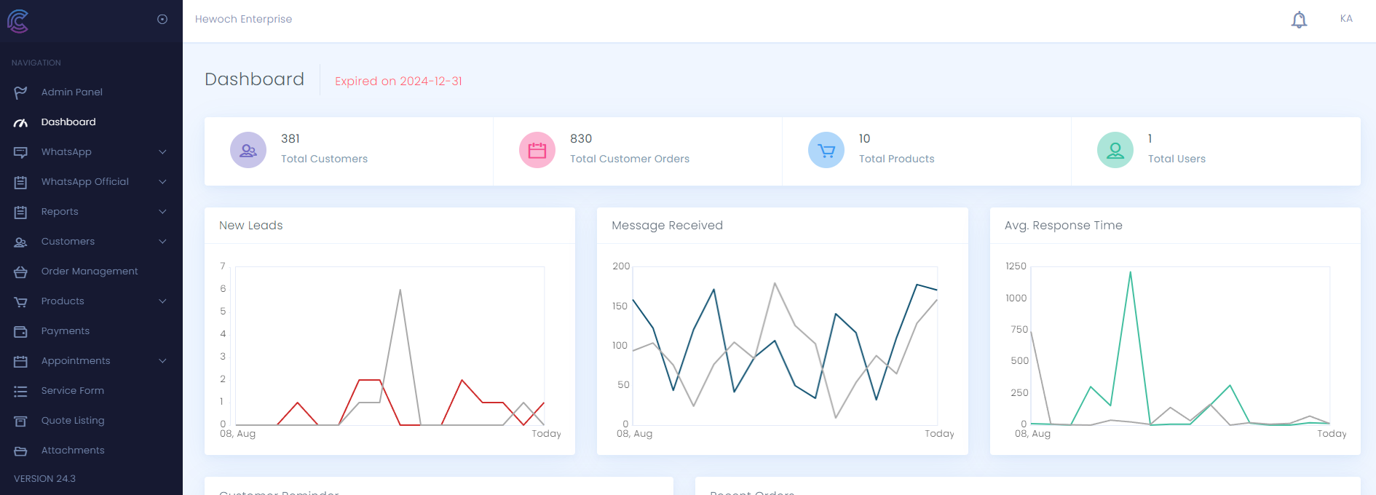Click the Total Products blue cart icon
Image resolution: width=1376 pixels, height=495 pixels.
point(826,150)
